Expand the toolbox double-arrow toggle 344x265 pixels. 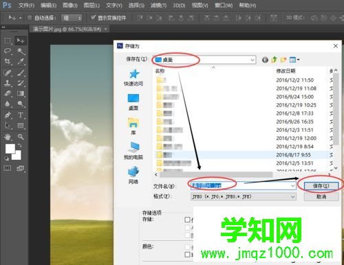3,27
